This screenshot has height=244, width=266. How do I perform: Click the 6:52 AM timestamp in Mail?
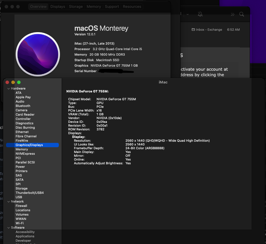pyautogui.click(x=234, y=30)
